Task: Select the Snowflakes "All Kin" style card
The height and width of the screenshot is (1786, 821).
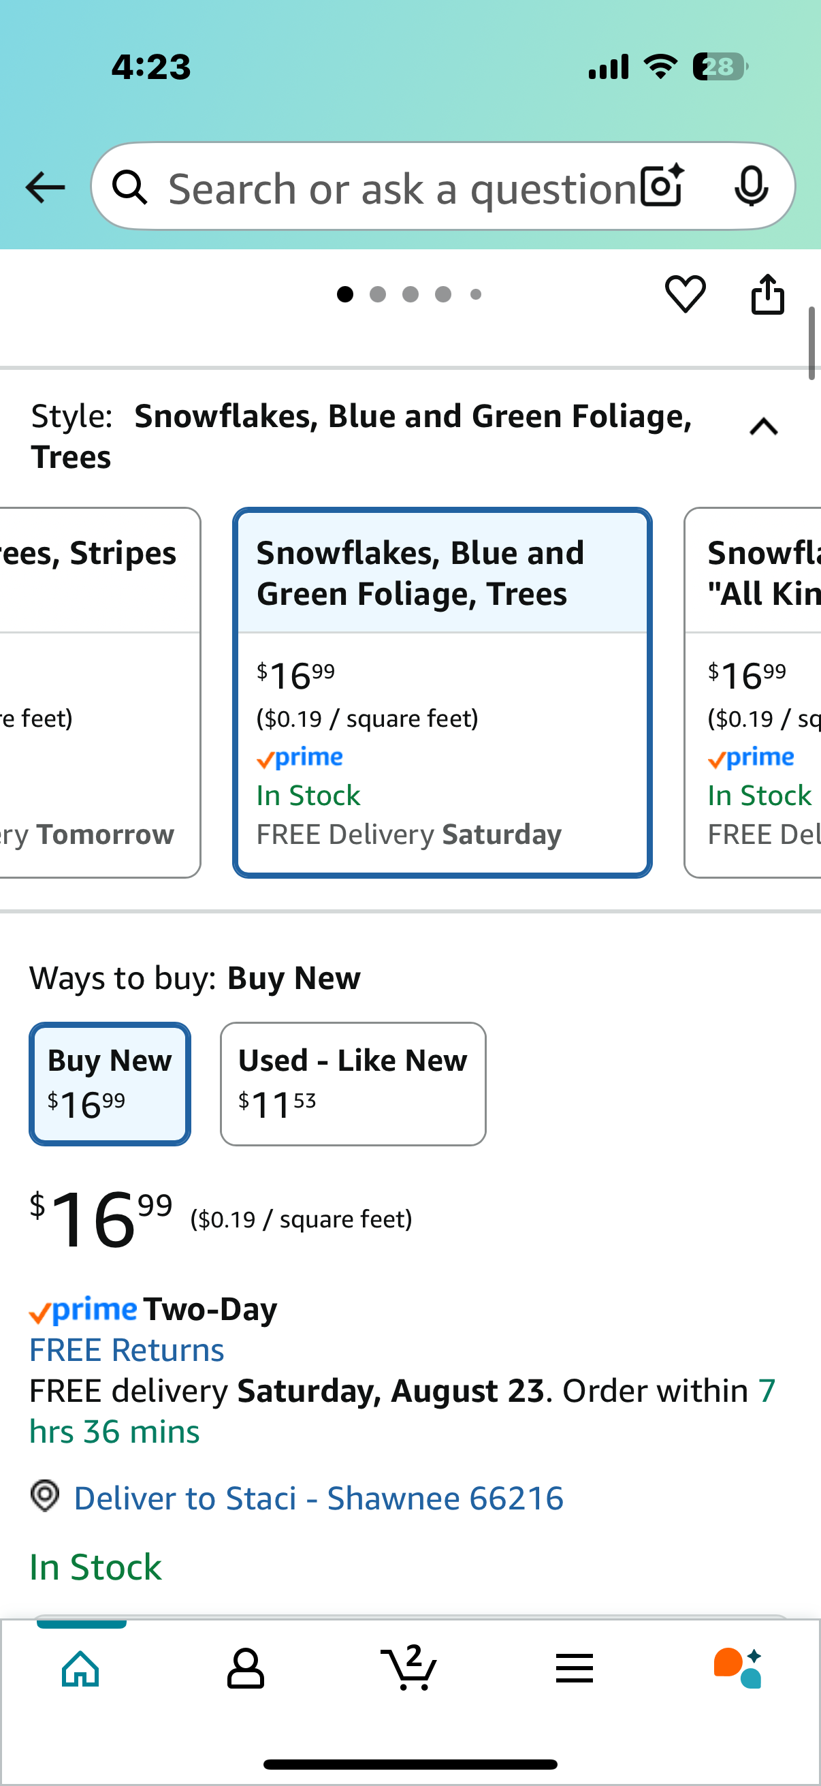Action: click(x=753, y=693)
